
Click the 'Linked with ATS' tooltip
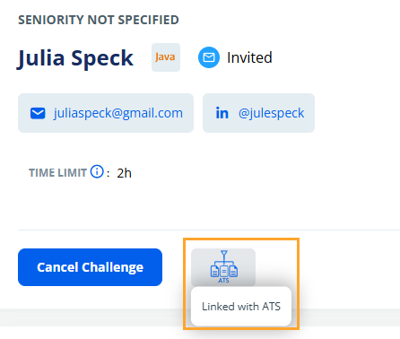[241, 307]
